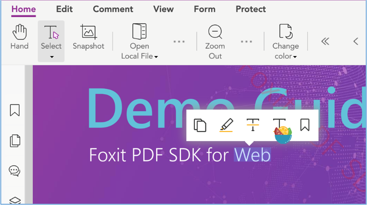Apply strikeout to the selected text
Viewport: 367px width, 205px height.
pos(253,125)
